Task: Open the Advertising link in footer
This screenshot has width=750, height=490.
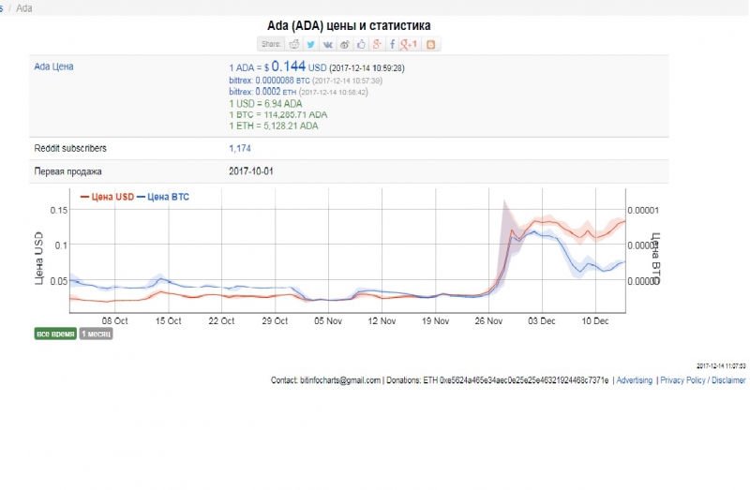Action: pos(634,380)
